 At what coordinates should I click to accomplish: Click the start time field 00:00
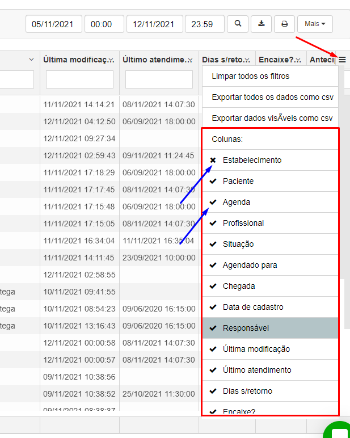104,24
